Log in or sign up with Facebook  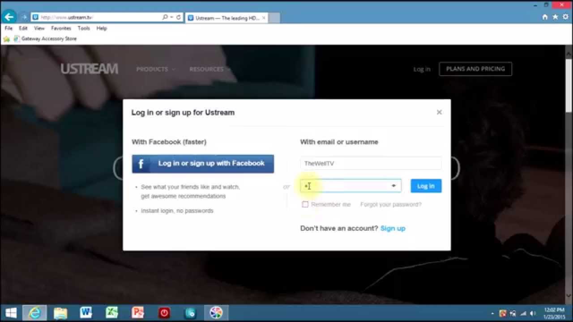point(203,164)
